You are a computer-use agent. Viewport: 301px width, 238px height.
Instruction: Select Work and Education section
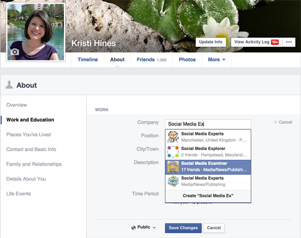click(x=30, y=120)
